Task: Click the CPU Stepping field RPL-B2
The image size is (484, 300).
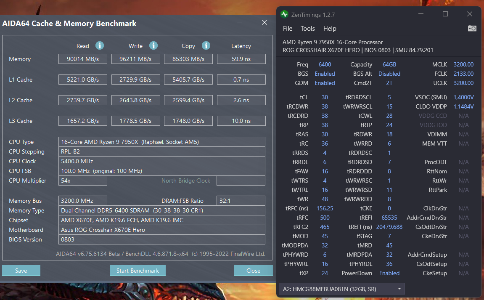Action: [x=162, y=151]
